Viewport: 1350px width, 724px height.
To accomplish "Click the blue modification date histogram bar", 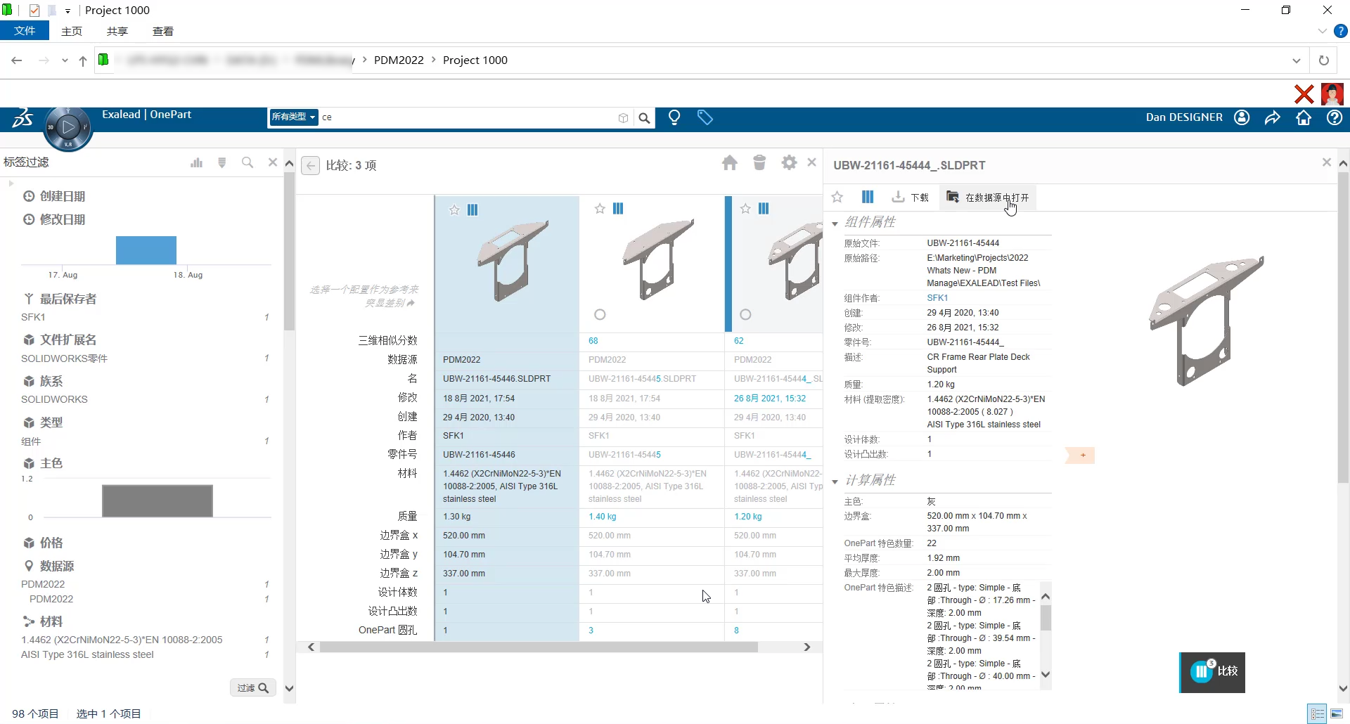I will [146, 250].
